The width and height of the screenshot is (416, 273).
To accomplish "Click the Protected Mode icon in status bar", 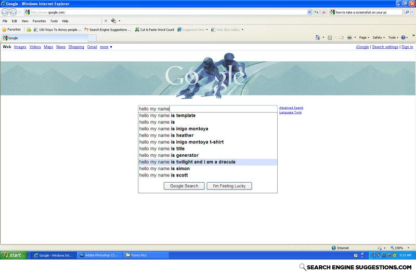I will tap(380, 248).
